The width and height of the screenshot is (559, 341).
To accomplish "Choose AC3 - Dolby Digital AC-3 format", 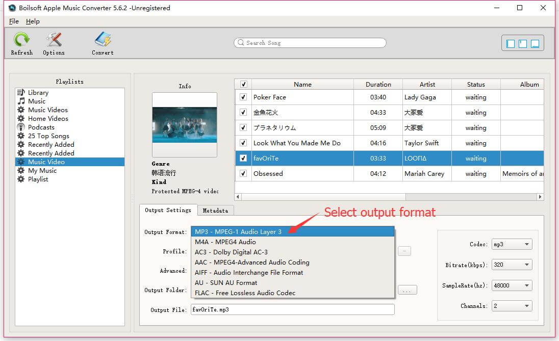I will (293, 252).
